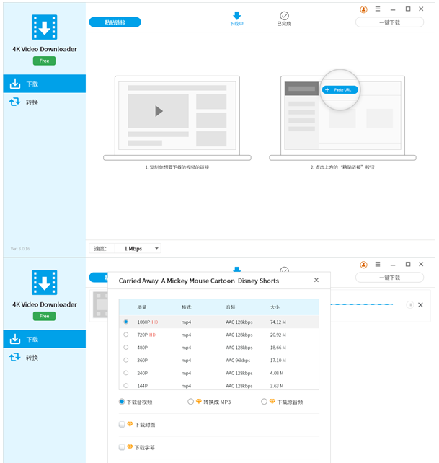
Task: Click the 粘贴链接 button in the tutorial window
Action: pos(115,22)
